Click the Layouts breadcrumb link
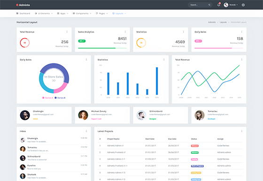 [x=223, y=22]
